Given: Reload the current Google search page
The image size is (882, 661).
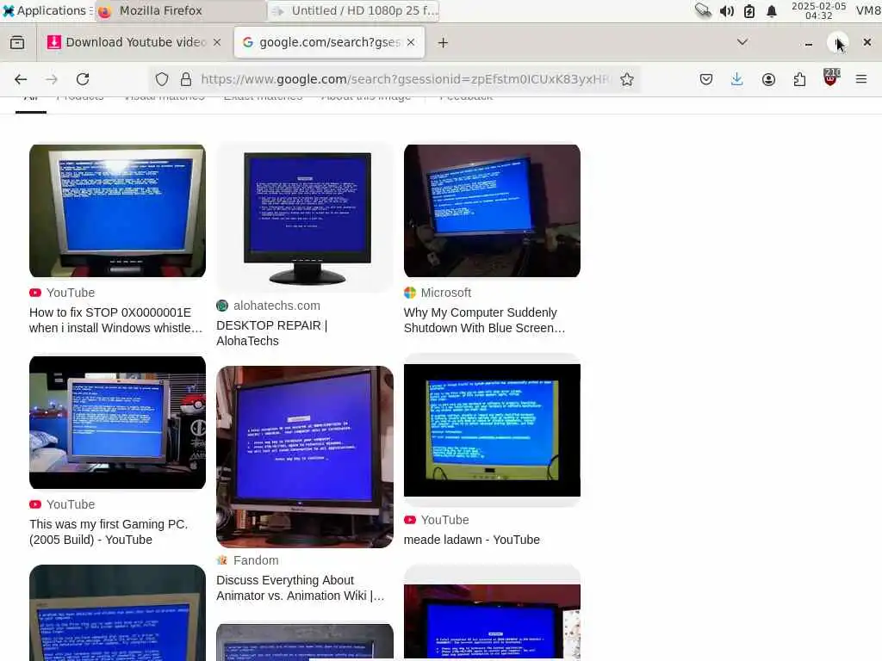Looking at the screenshot, I should point(83,79).
